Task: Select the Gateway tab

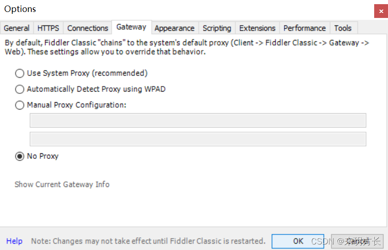Action: coord(131,27)
